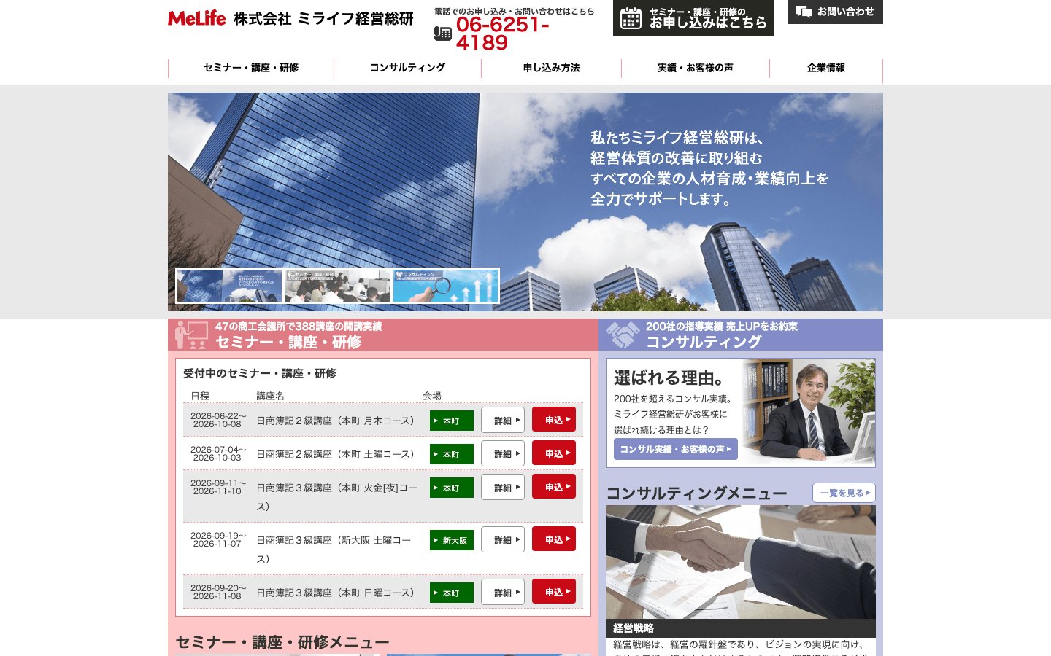Click 申込 for 日商簿記3級 日曜コース
The width and height of the screenshot is (1051, 656).
click(554, 591)
